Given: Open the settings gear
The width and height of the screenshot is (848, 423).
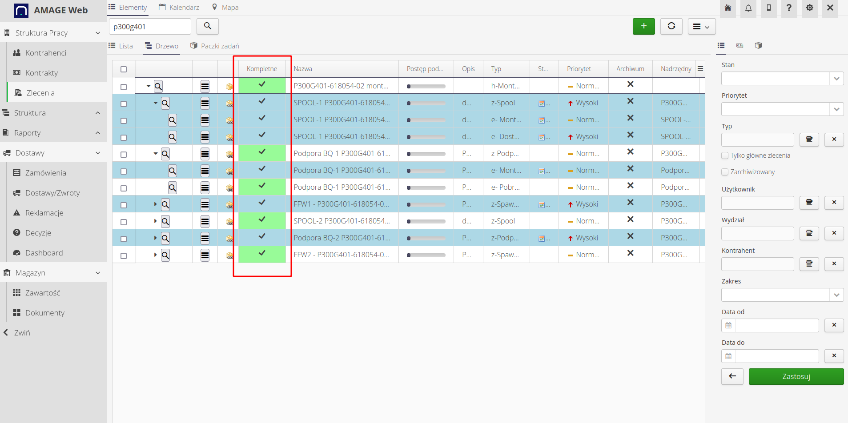Looking at the screenshot, I should [810, 8].
